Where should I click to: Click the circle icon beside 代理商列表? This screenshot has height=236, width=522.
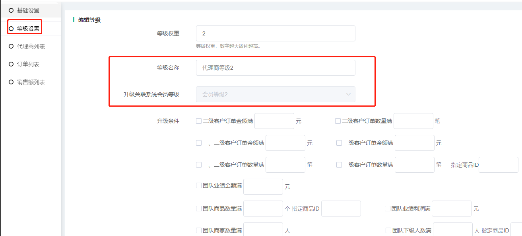(11, 46)
